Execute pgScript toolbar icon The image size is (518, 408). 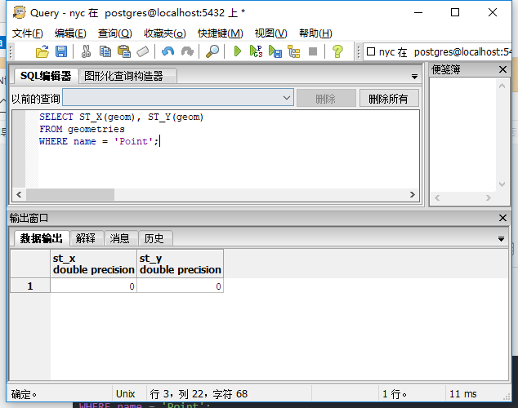[x=256, y=51]
